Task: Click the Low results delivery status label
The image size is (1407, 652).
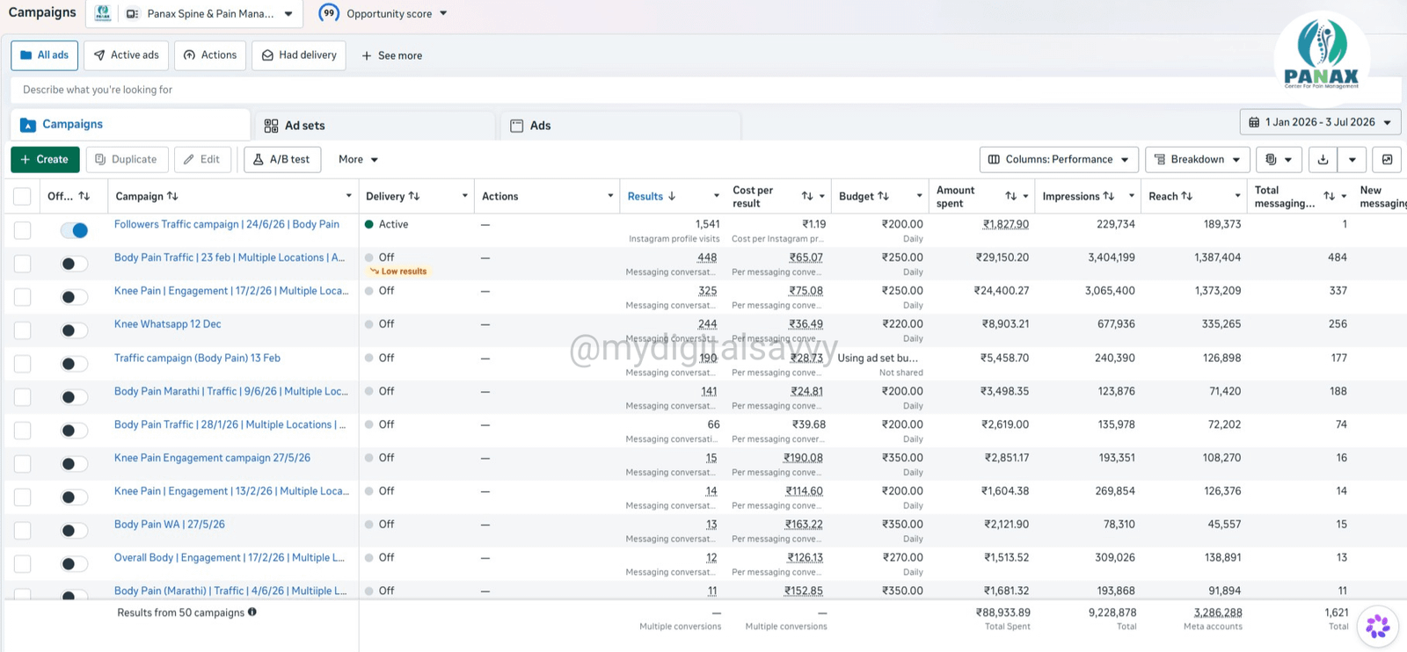Action: (398, 272)
